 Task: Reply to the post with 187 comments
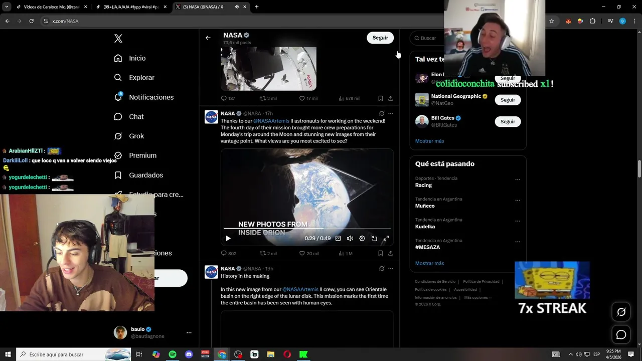pyautogui.click(x=228, y=98)
